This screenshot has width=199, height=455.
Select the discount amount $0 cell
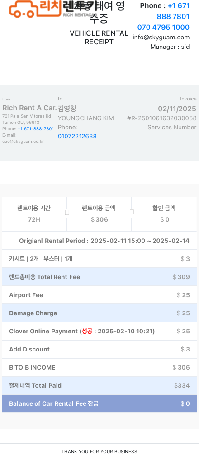click(x=164, y=214)
